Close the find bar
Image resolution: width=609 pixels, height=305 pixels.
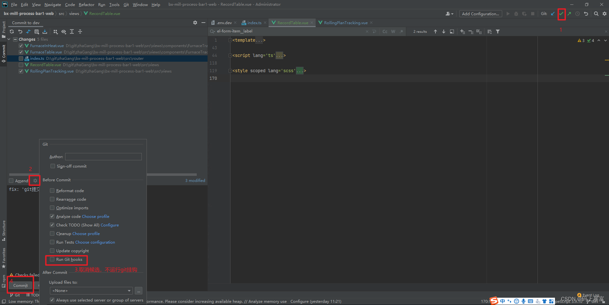tap(606, 31)
